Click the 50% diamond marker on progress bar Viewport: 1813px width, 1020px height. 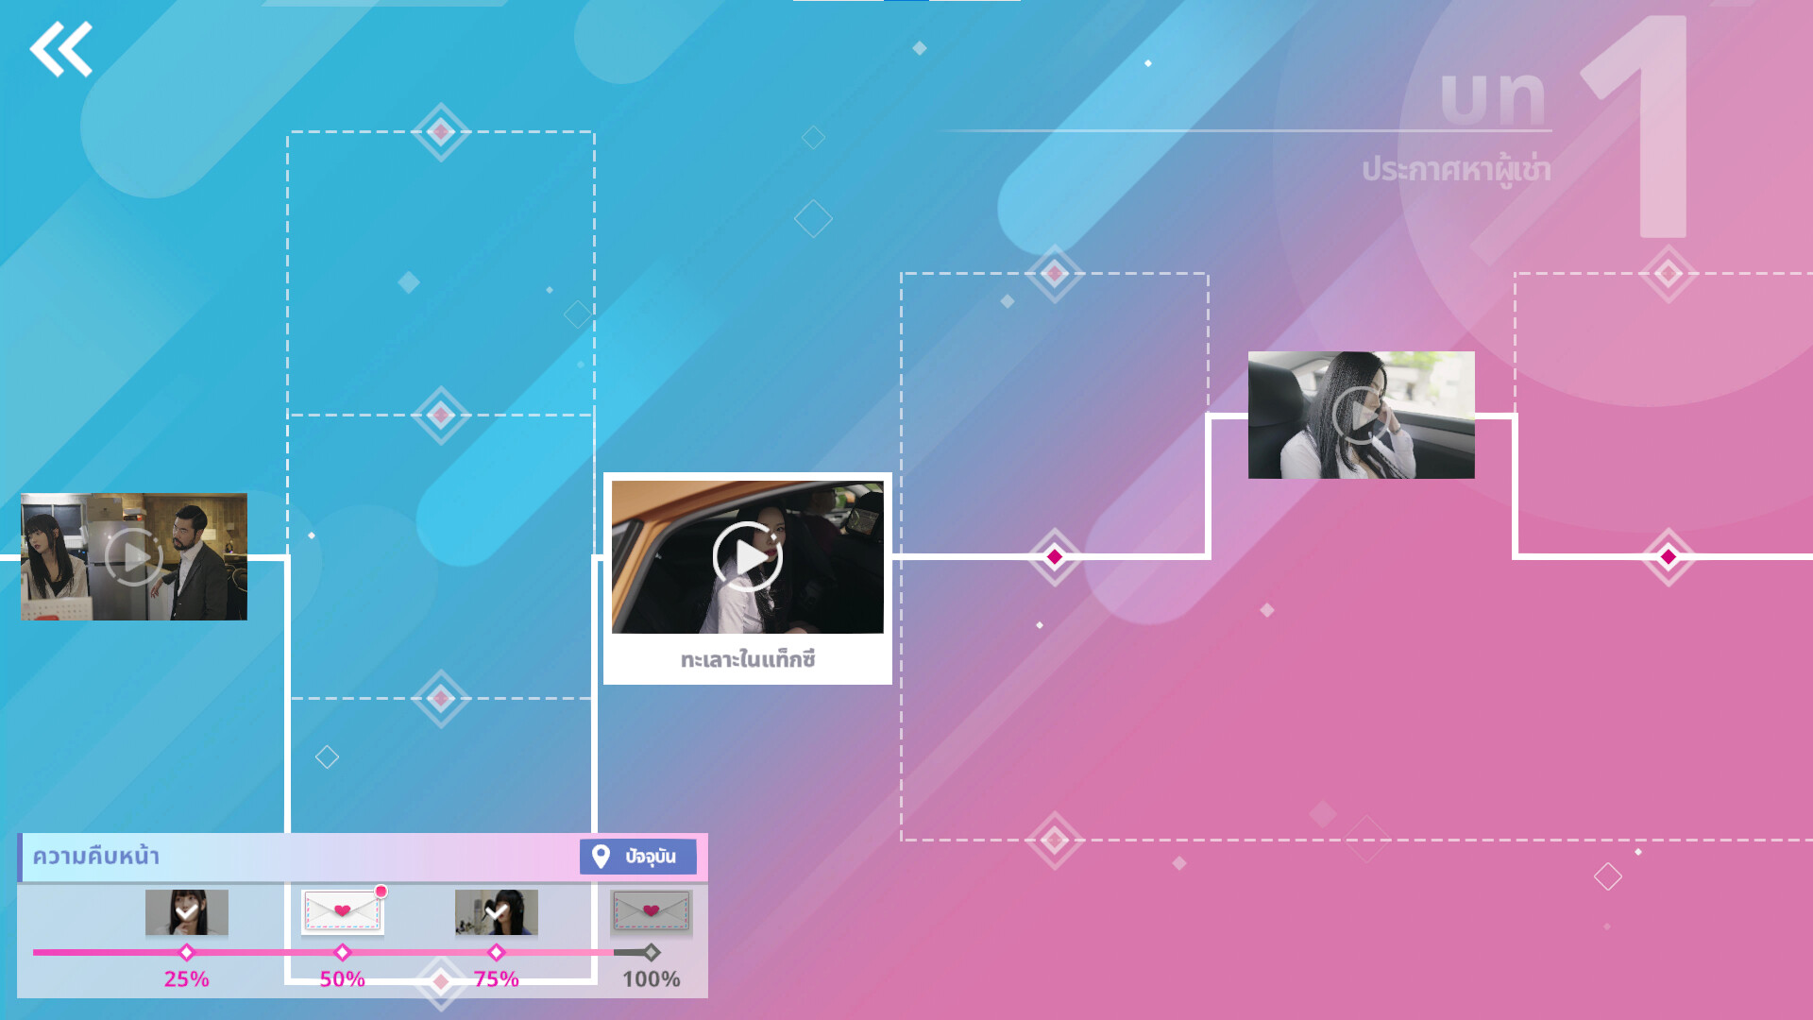pos(343,952)
